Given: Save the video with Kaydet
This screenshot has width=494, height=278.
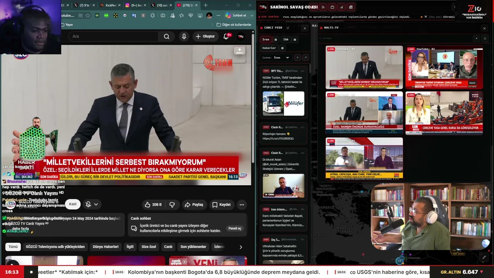Looking at the screenshot, I should (x=222, y=205).
